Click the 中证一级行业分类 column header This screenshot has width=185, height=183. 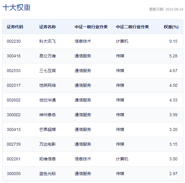[91, 27]
